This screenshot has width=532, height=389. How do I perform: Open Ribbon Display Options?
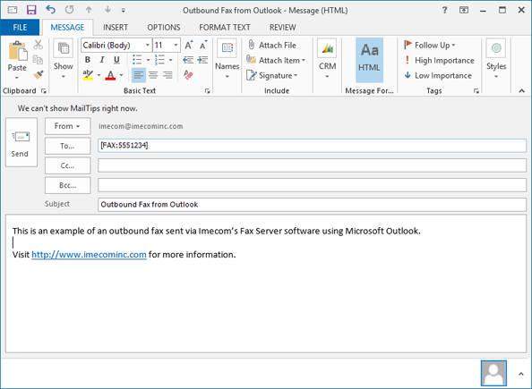click(x=464, y=10)
